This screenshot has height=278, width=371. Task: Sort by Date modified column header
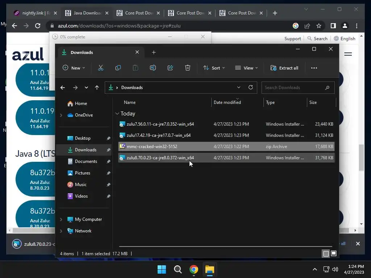pos(237,102)
